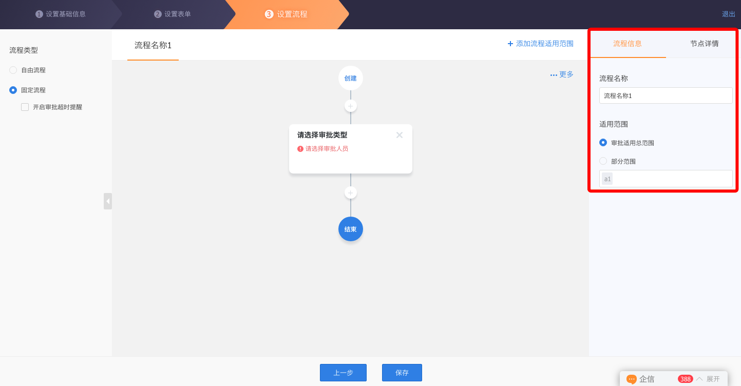Go to step 1 设置基础信息
This screenshot has width=741, height=386.
61,14
